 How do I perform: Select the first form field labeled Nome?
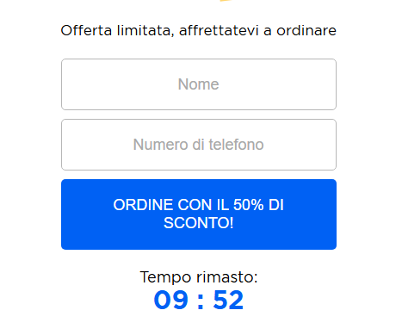click(x=199, y=84)
